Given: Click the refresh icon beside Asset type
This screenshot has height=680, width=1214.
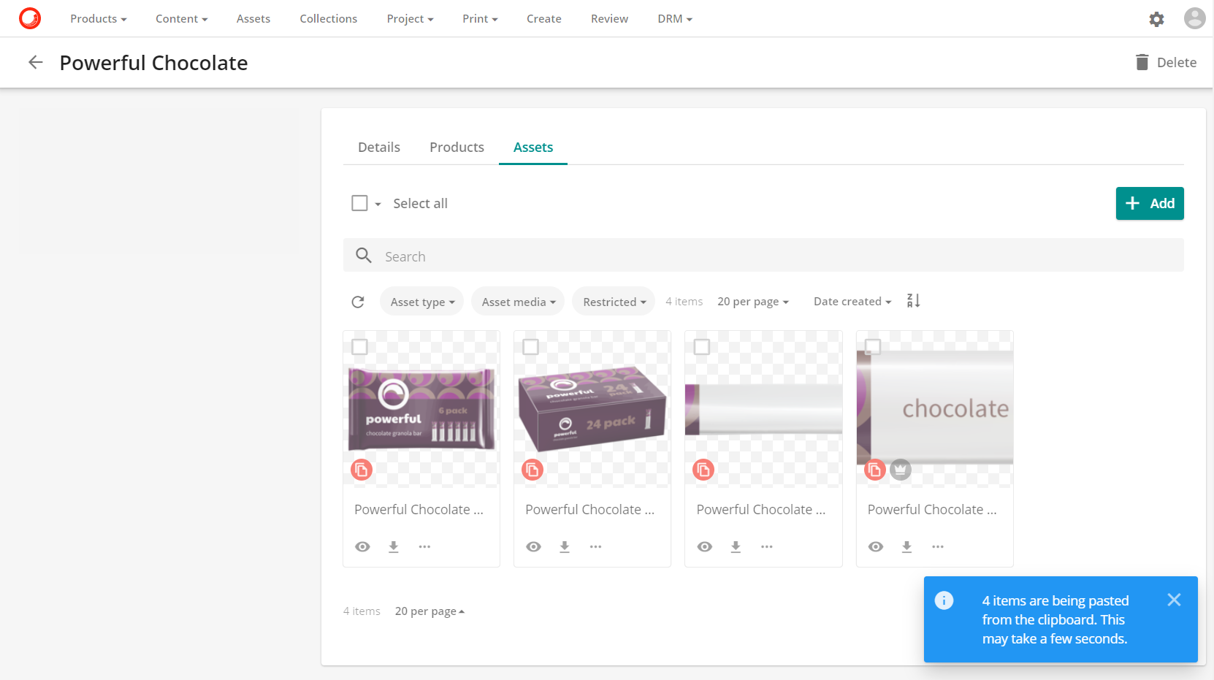Looking at the screenshot, I should pos(358,302).
